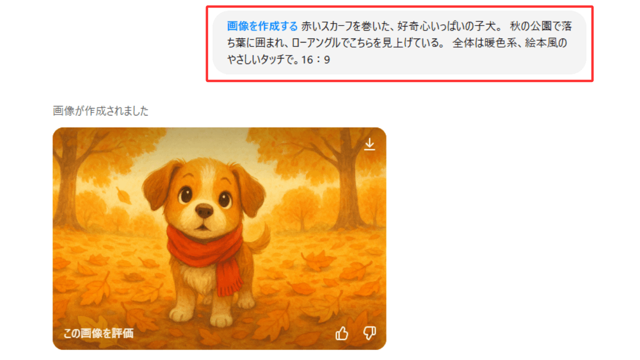Click the puppy's face in the image

tap(204, 196)
